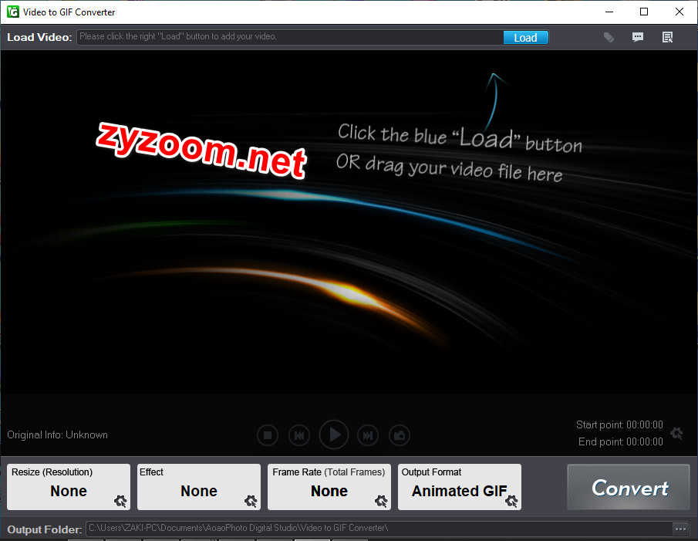Click the app logo in title bar
The image size is (698, 541).
[13, 12]
